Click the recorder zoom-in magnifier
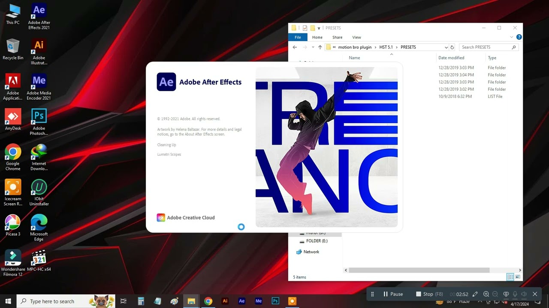The height and width of the screenshot is (308, 549). click(486, 294)
